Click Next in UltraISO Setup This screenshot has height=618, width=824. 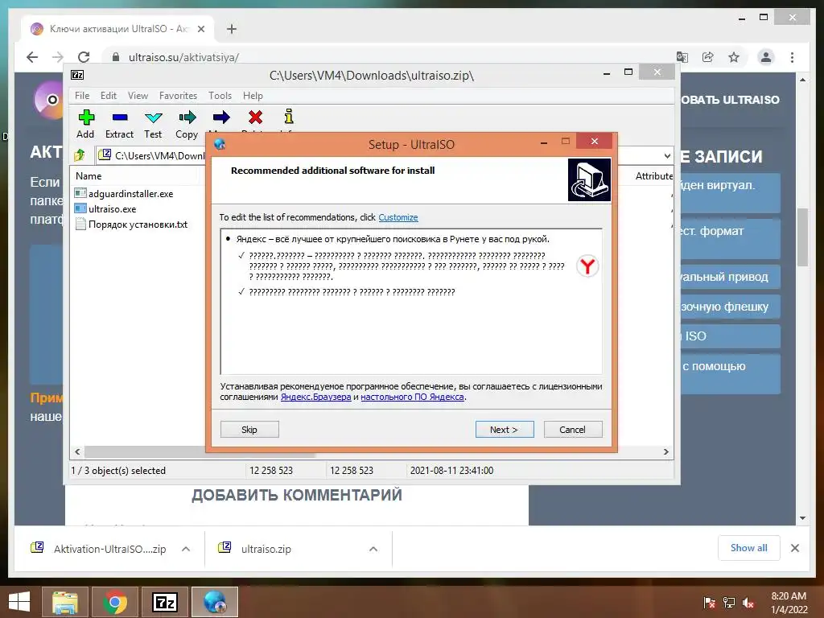pos(505,430)
